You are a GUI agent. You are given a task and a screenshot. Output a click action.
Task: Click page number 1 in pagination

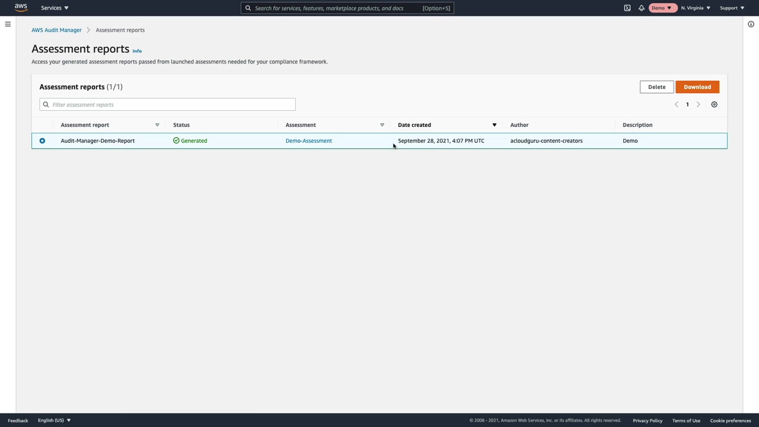687,104
